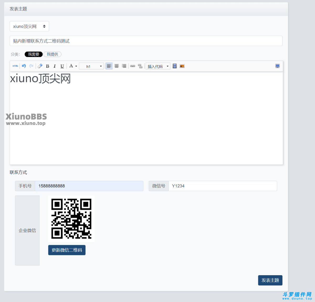This screenshot has width=315, height=302.
Task: Open the xiuno顶尖网 forum selector
Action: click(29, 26)
